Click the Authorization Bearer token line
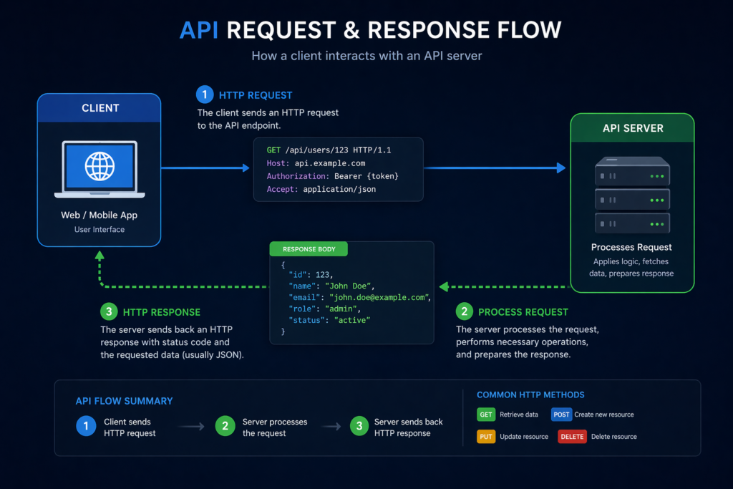 coord(332,176)
